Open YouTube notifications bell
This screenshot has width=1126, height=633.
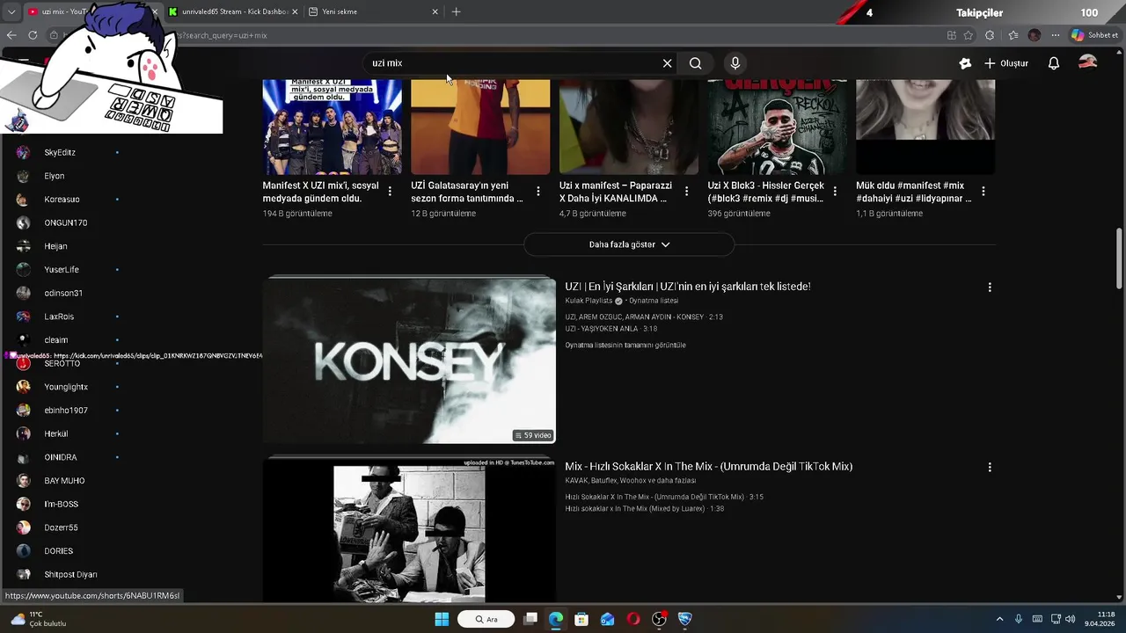click(1054, 63)
